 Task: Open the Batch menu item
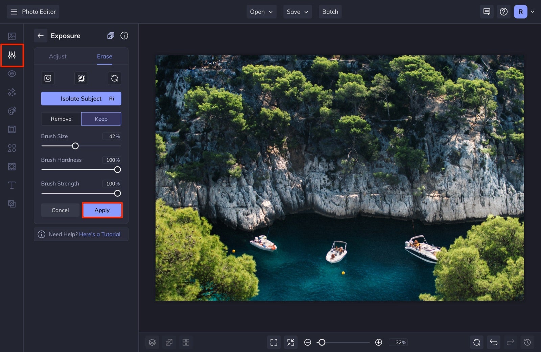[x=330, y=11]
